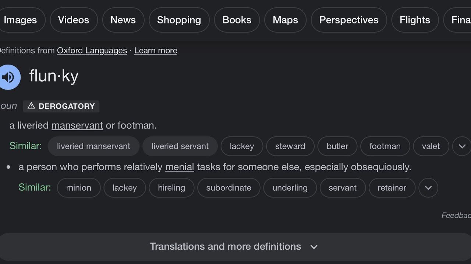Follow the manservant definition link
Viewport: 471px width, 264px height.
click(x=77, y=125)
